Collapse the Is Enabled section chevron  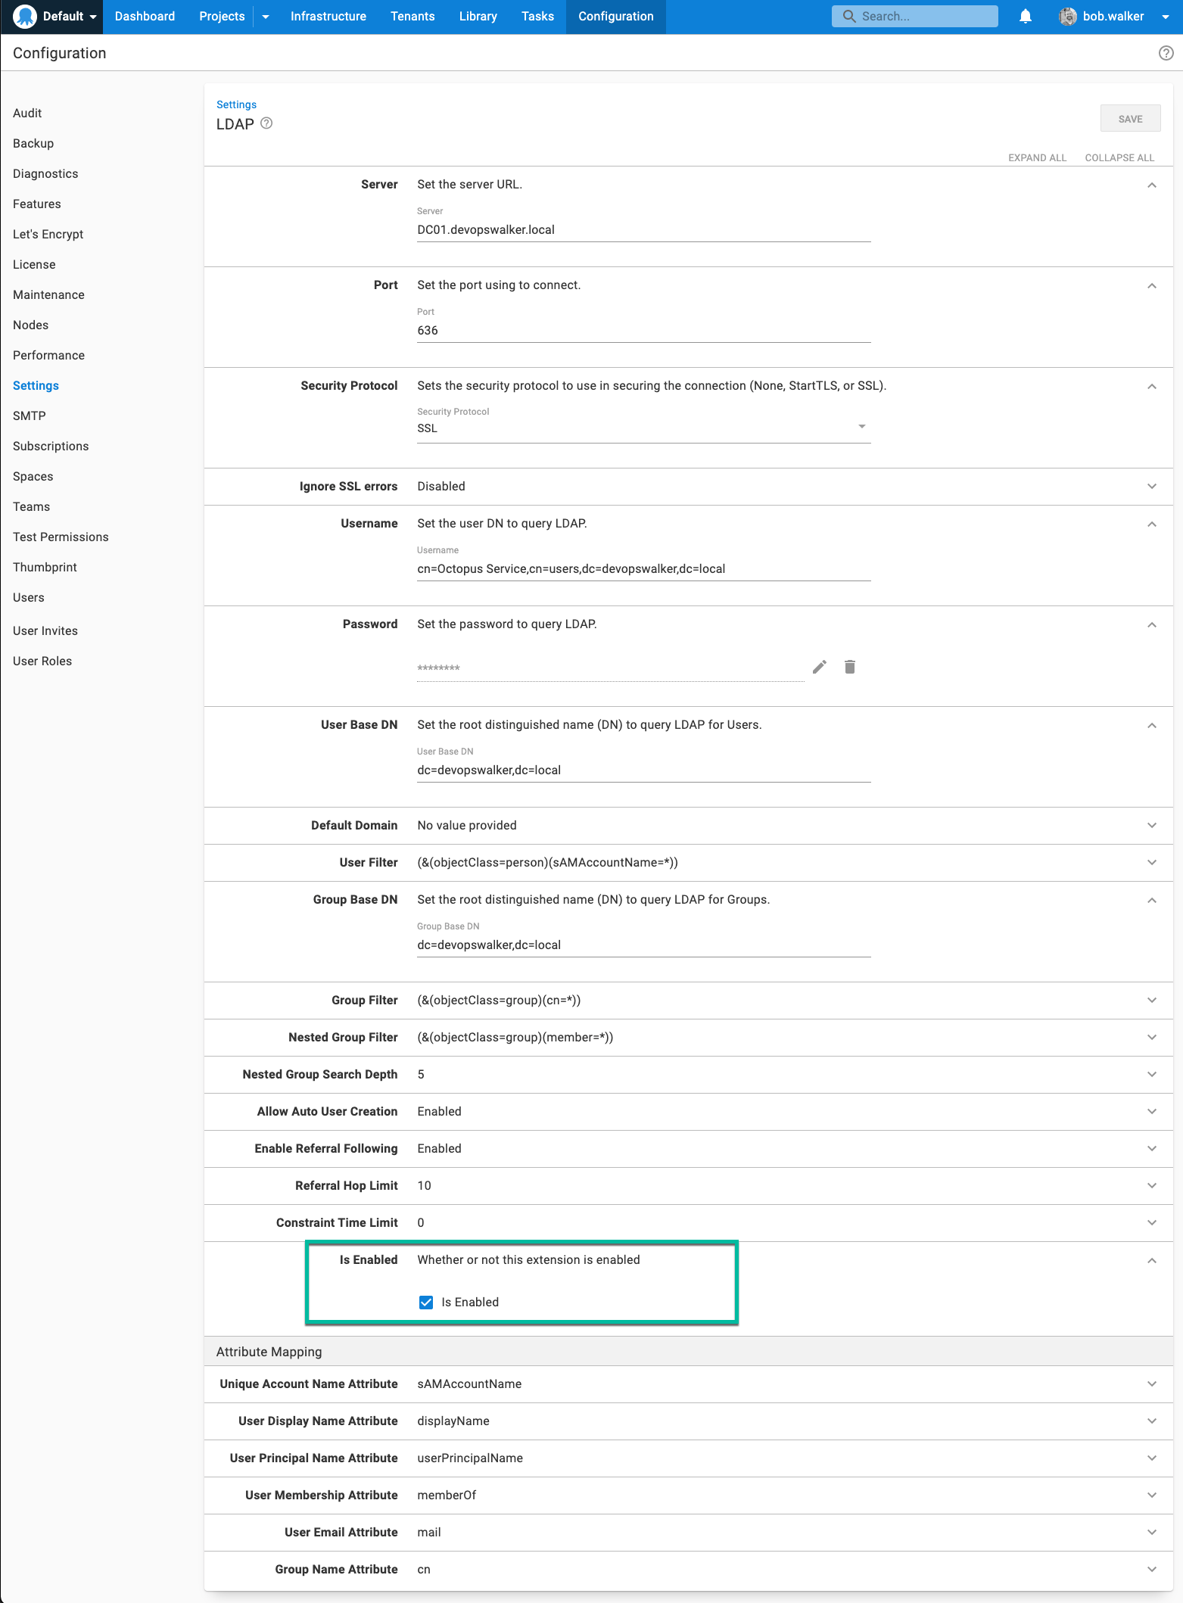[x=1152, y=1260]
